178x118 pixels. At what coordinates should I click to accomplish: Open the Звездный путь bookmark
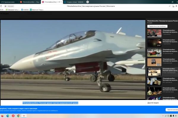point(12,10)
